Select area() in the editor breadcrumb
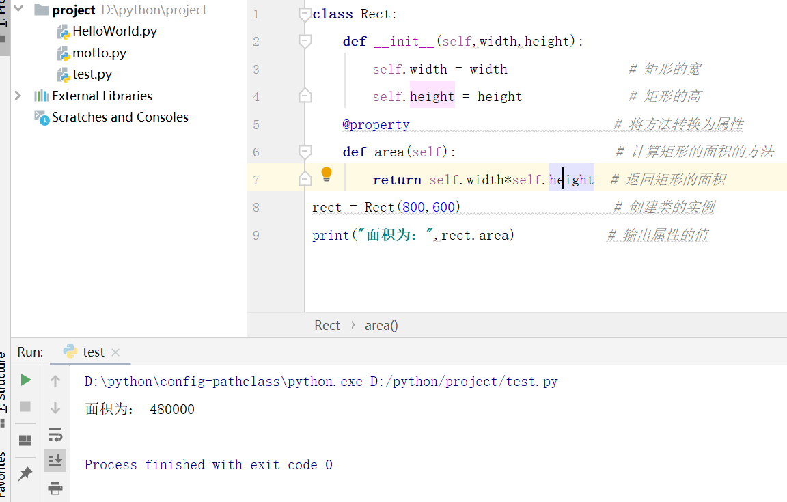 [x=381, y=326]
